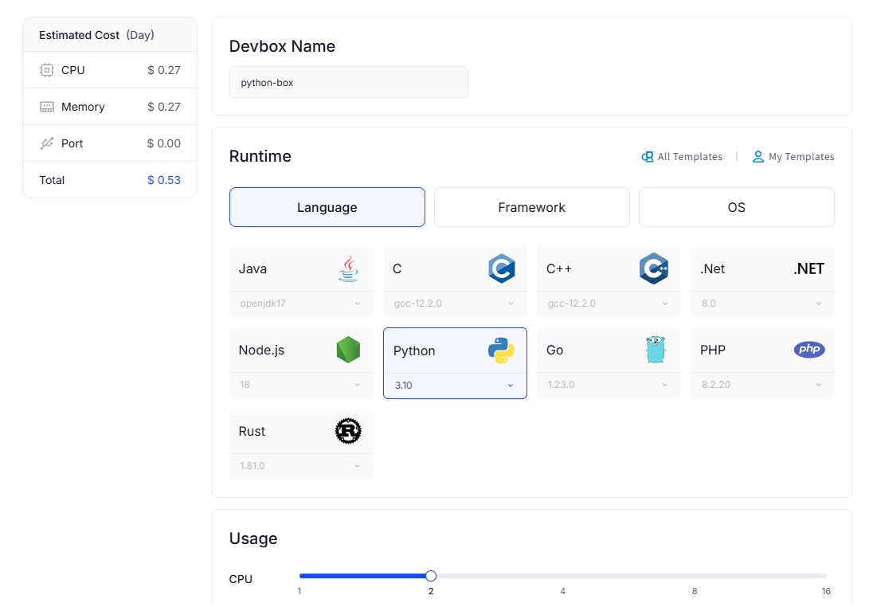This screenshot has width=873, height=607.
Task: Click the Runtime section heading
Action: (x=260, y=156)
